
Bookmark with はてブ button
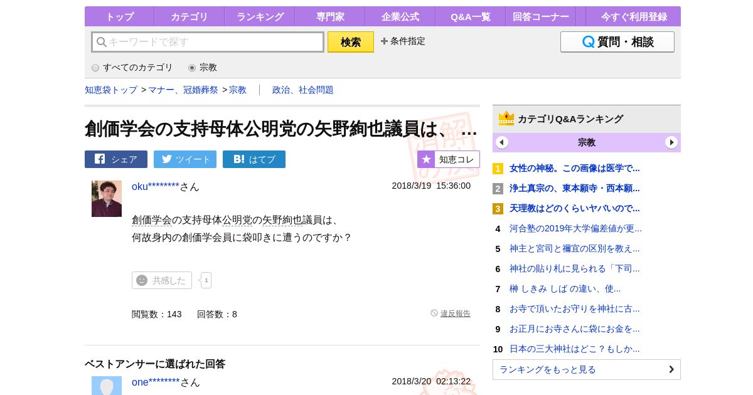(254, 159)
